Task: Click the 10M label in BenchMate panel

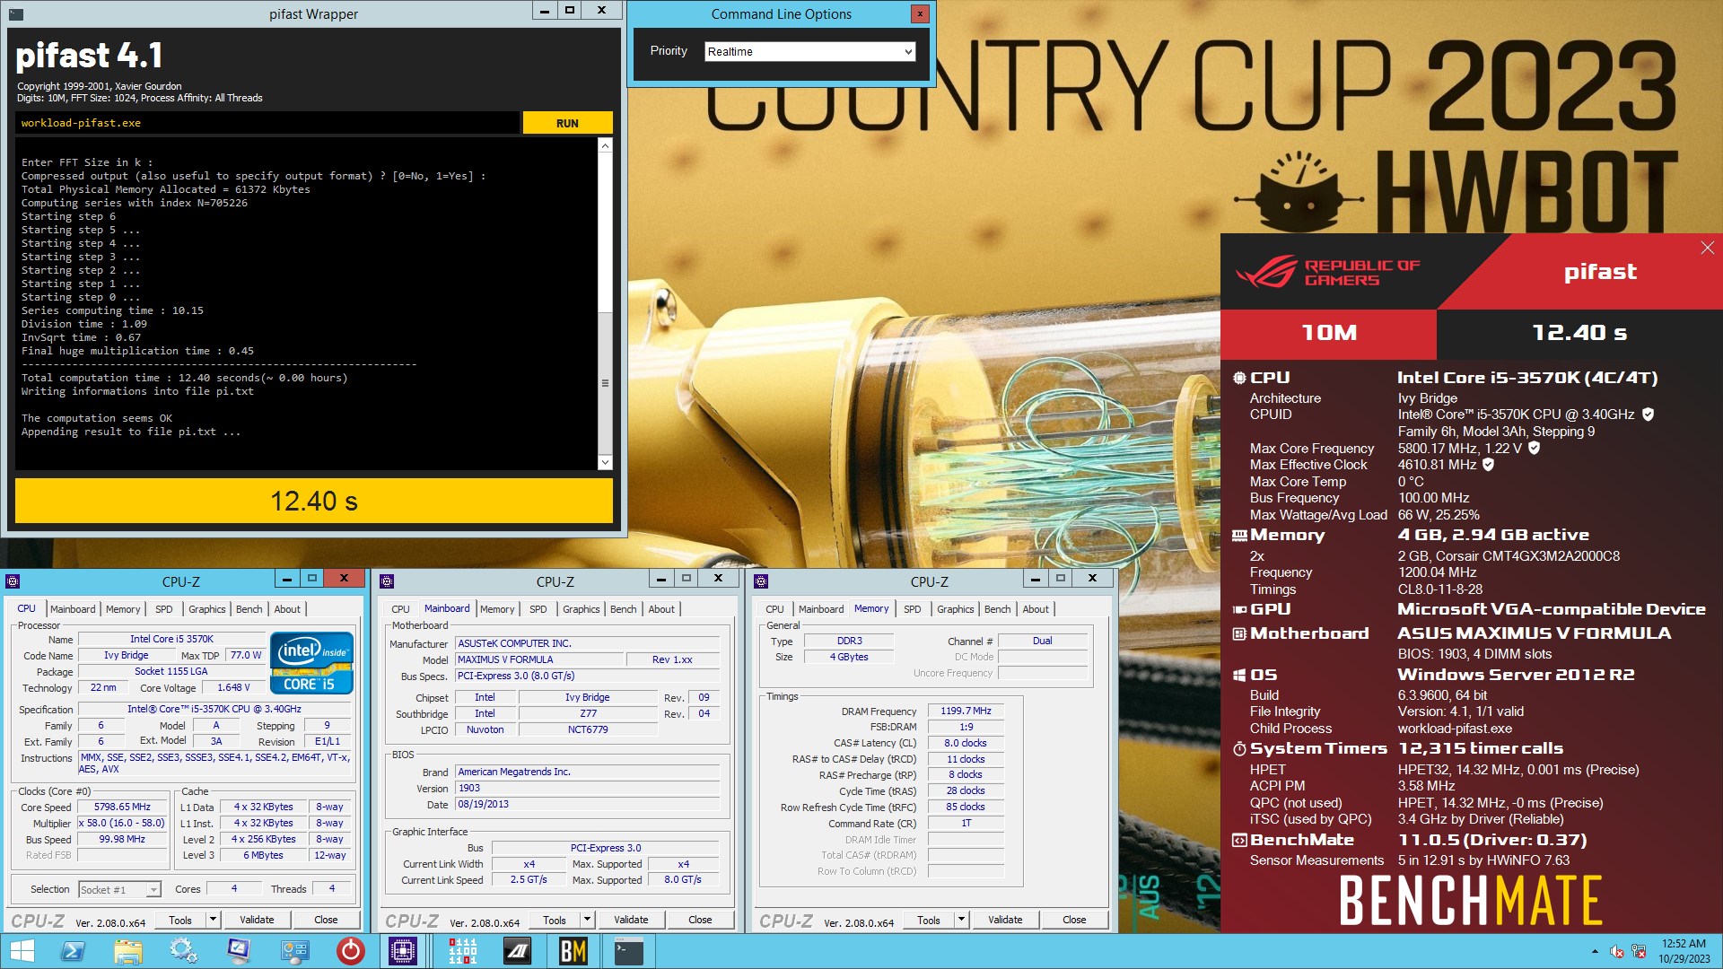Action: coord(1329,333)
